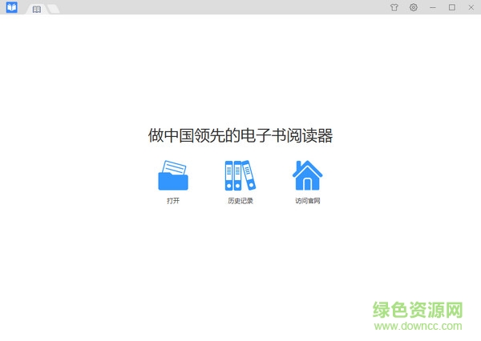Click the green leaf watermark logo
481x341 pixels.
382,309
